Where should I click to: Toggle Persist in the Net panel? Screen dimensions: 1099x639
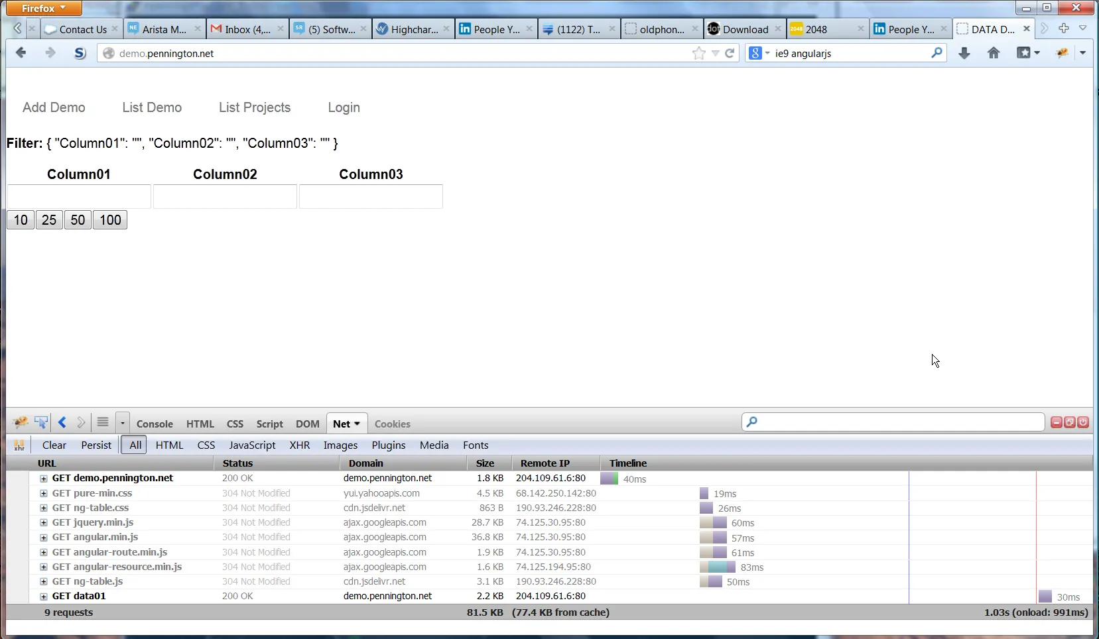[x=96, y=445]
